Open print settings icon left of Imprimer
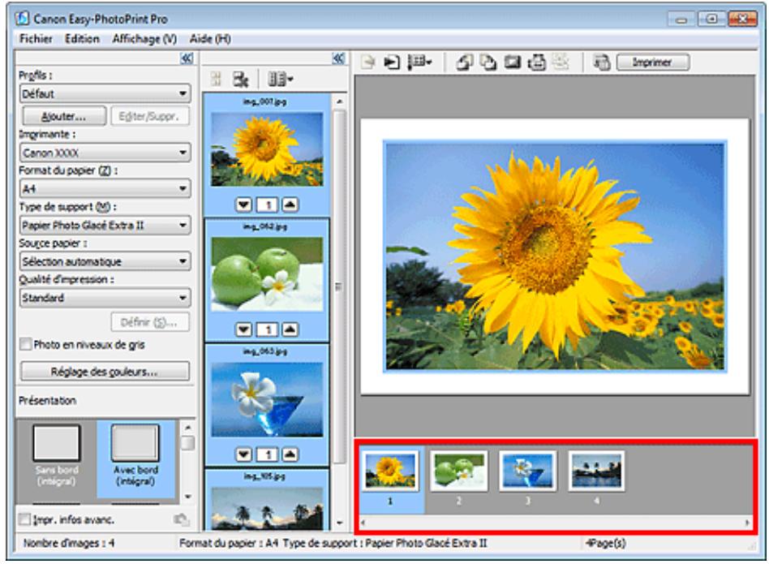This screenshot has width=769, height=564. click(x=602, y=62)
